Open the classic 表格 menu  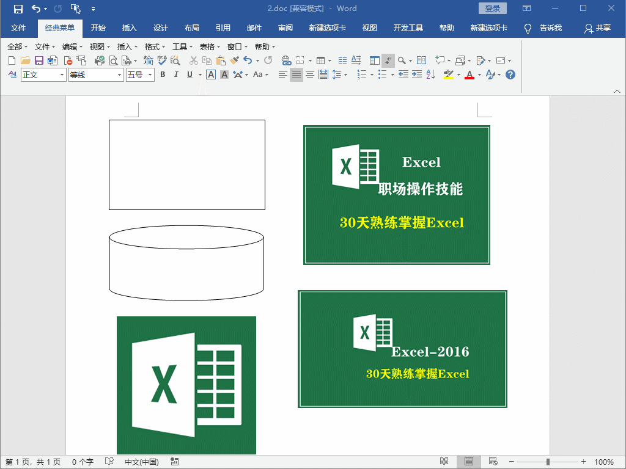(x=209, y=47)
